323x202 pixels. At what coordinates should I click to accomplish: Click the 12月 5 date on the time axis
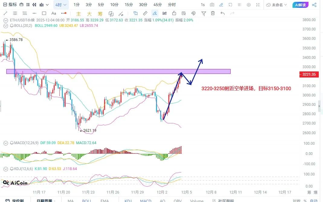point(187,192)
